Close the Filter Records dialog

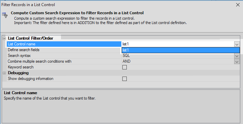pos(238,5)
